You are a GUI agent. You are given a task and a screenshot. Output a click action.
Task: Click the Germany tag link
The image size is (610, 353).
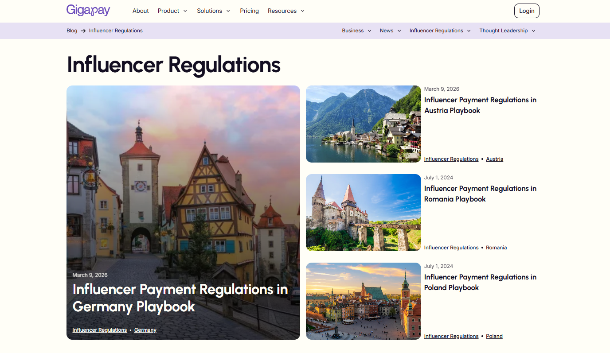click(x=145, y=330)
